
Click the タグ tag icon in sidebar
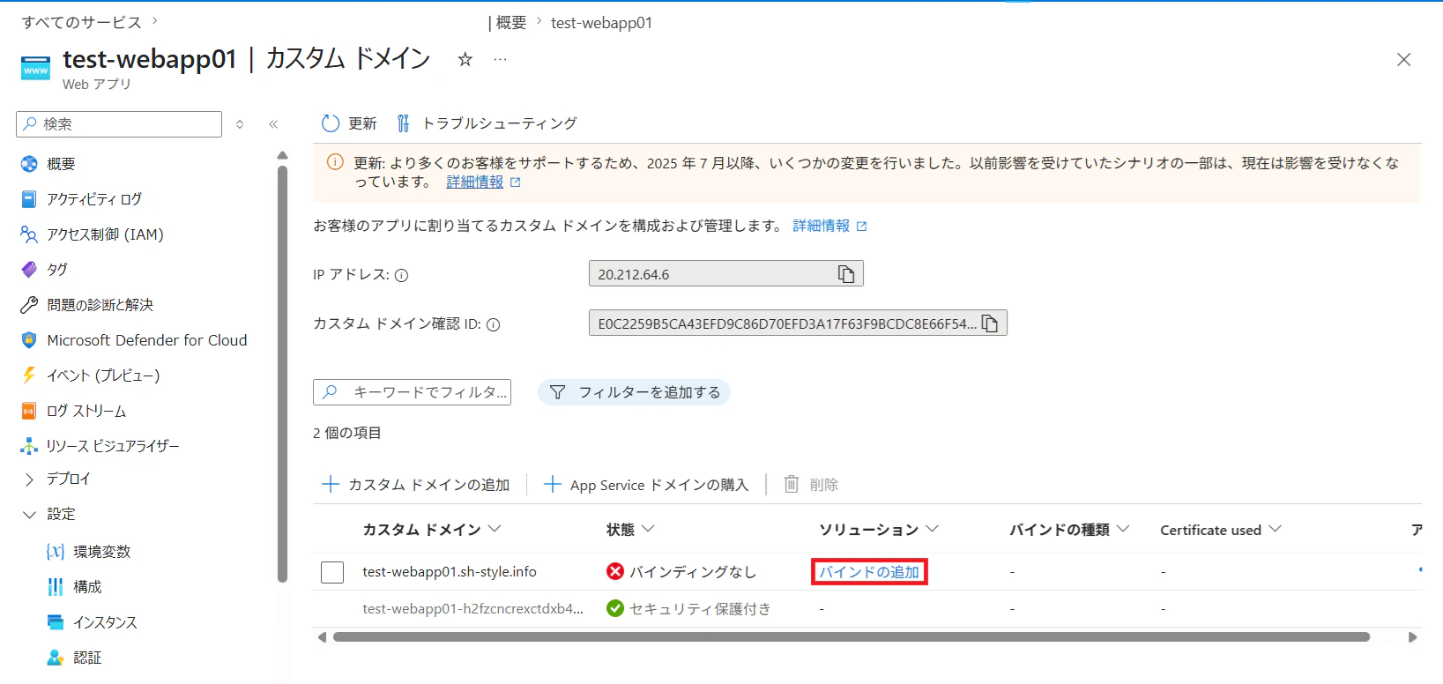[29, 270]
